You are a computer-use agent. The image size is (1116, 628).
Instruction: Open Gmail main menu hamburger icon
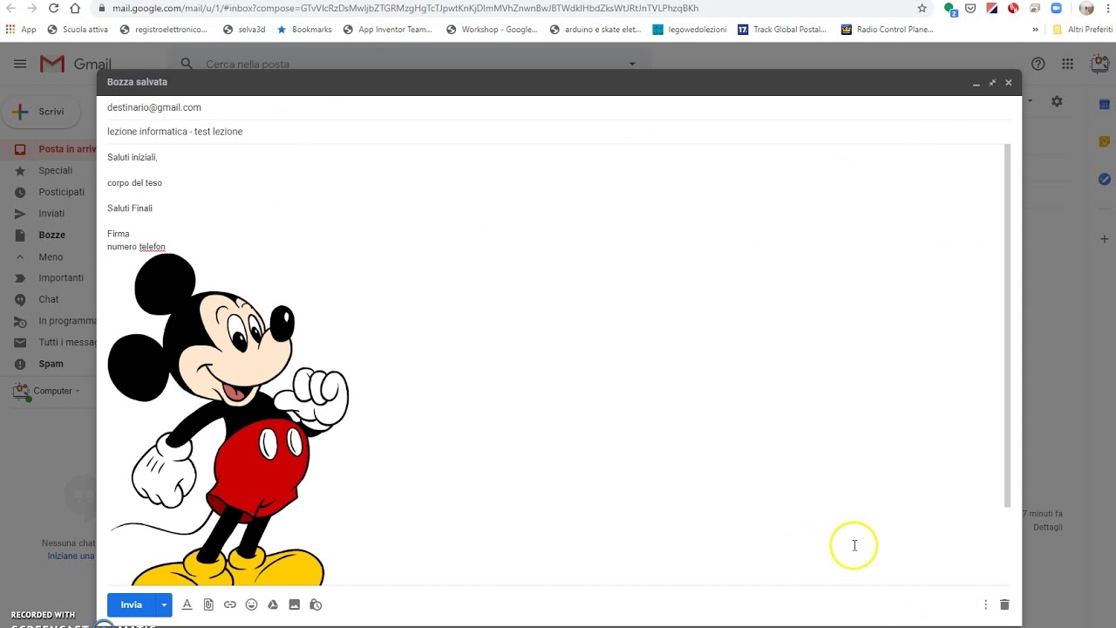pos(20,64)
